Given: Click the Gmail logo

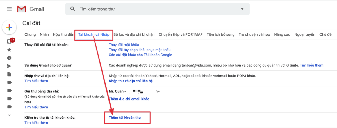Looking at the screenshot, I should (x=30, y=9).
